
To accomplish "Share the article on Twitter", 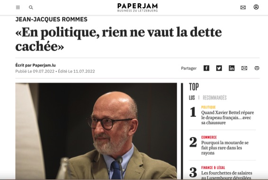I will pyautogui.click(x=219, y=68).
